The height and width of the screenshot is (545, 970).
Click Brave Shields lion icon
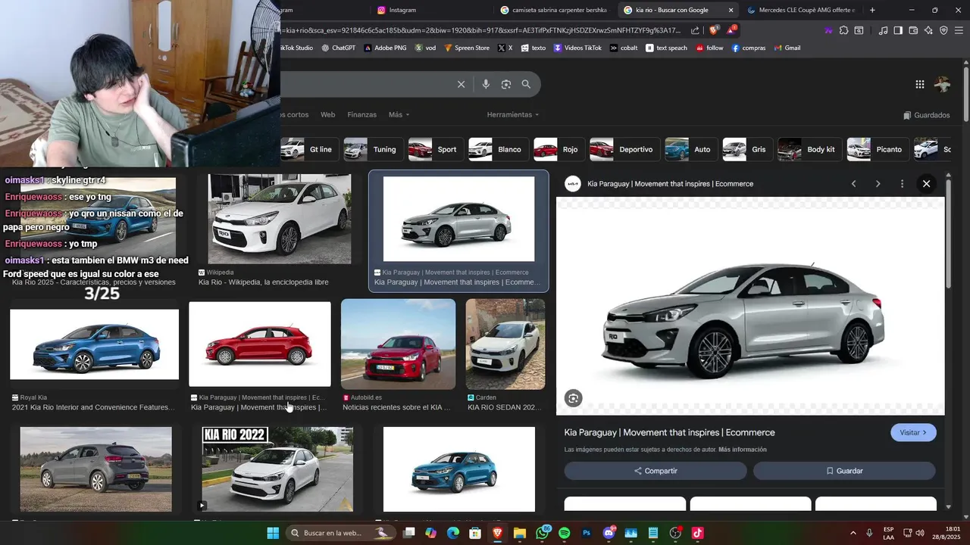714,30
